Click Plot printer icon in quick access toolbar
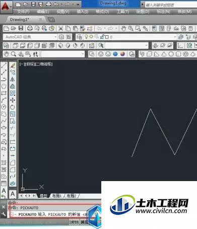This screenshot has height=229, width=197. [48, 4]
